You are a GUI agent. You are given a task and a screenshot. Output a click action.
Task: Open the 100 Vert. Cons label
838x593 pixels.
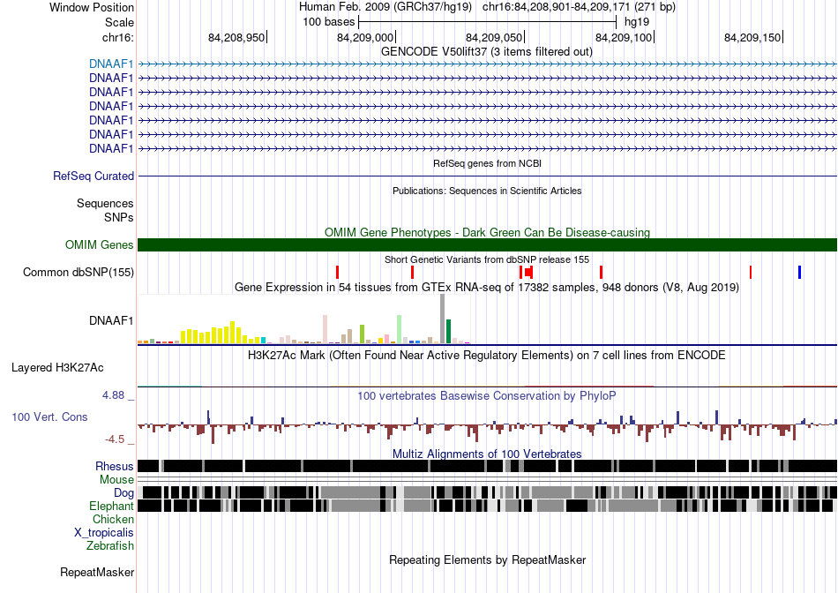tap(49, 417)
